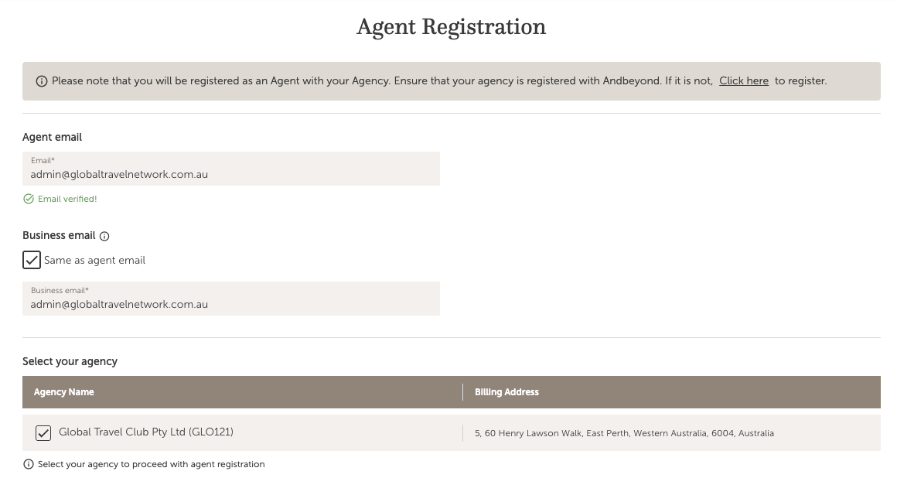This screenshot has height=478, width=897.
Task: Click the info icon beside Business email
Action: point(105,236)
